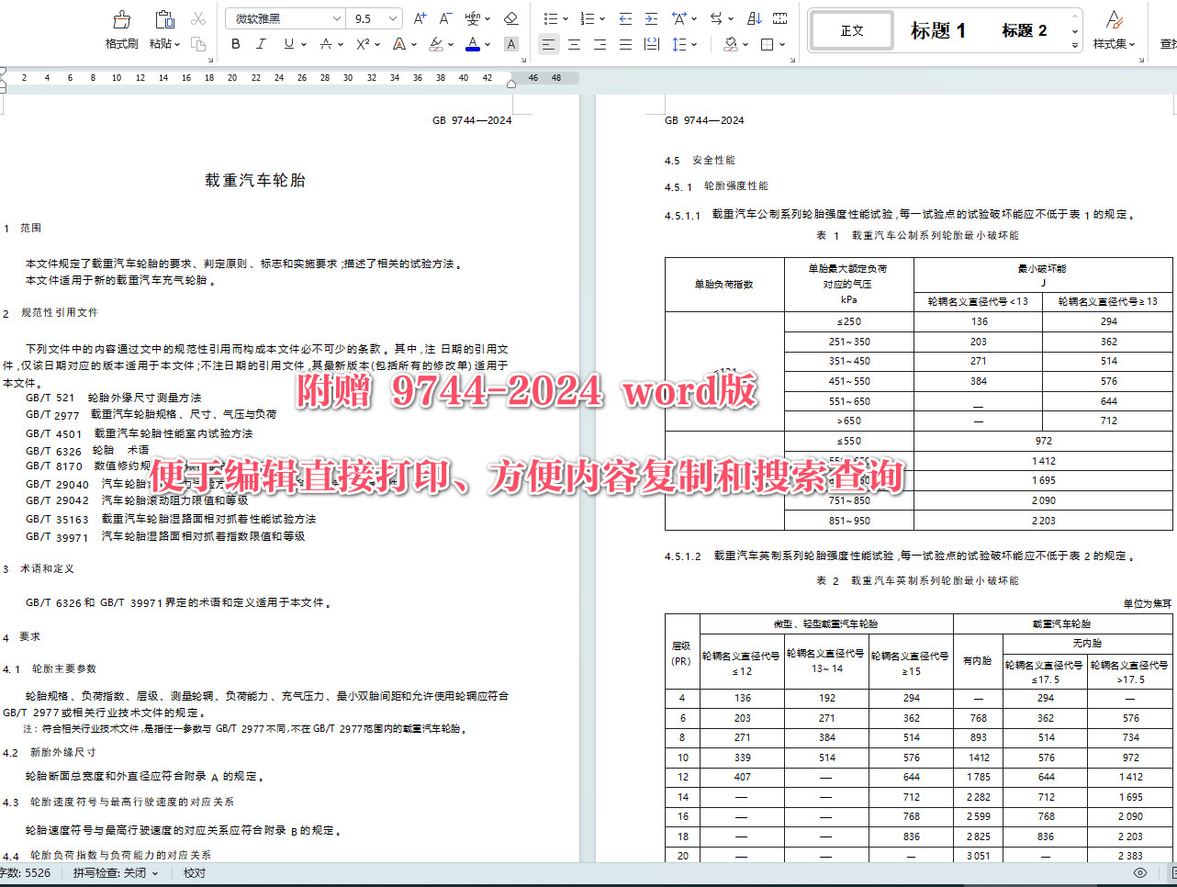Decrease indent icon
This screenshot has width=1177, height=887.
[x=625, y=18]
